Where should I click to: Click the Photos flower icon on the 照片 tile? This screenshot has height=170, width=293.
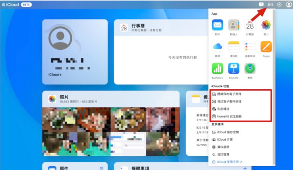[x=52, y=99]
